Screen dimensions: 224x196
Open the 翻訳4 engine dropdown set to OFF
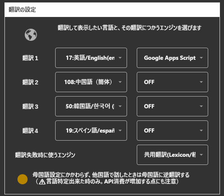(172, 131)
